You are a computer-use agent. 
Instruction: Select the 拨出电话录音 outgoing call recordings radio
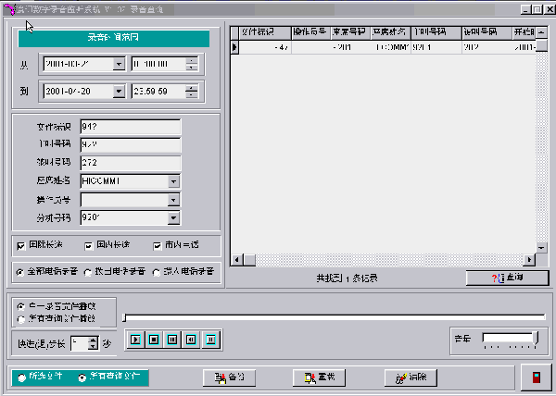[88, 270]
